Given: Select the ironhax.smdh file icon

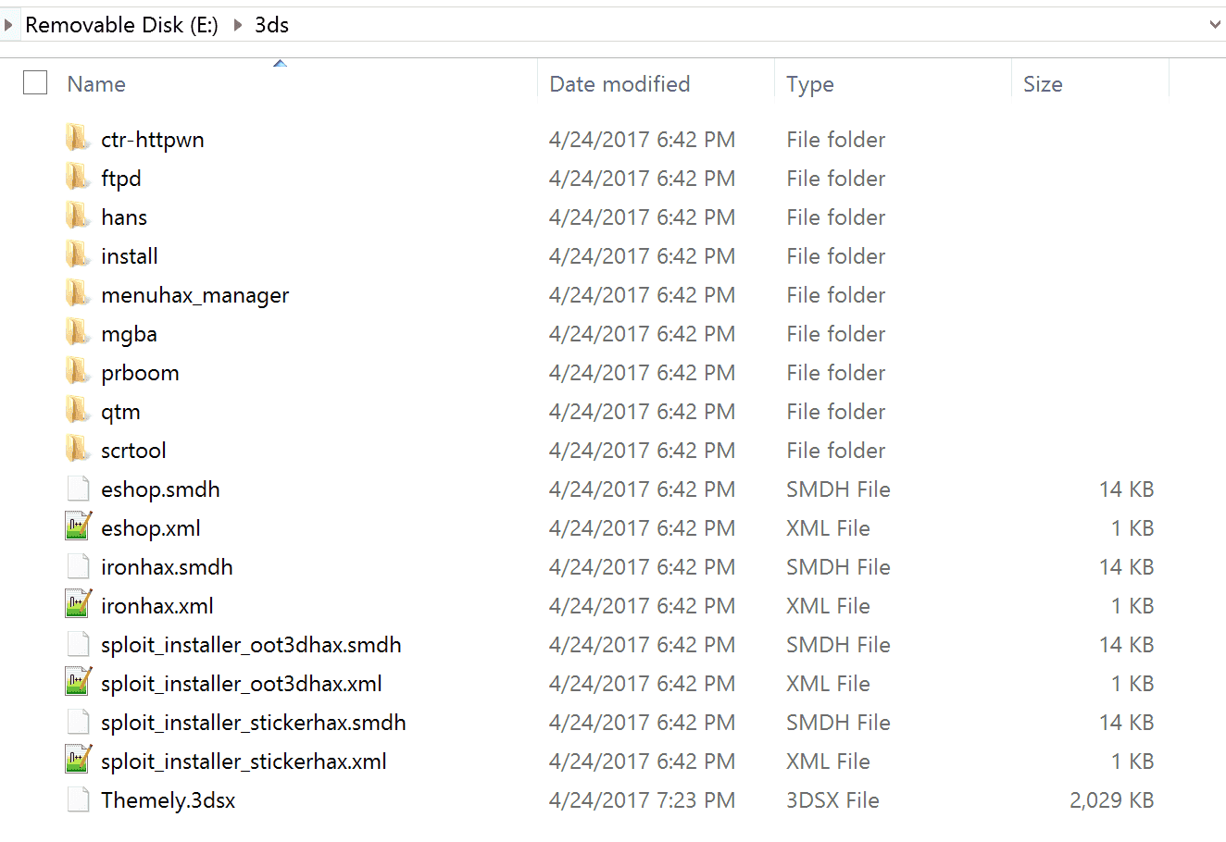Looking at the screenshot, I should click(78, 566).
